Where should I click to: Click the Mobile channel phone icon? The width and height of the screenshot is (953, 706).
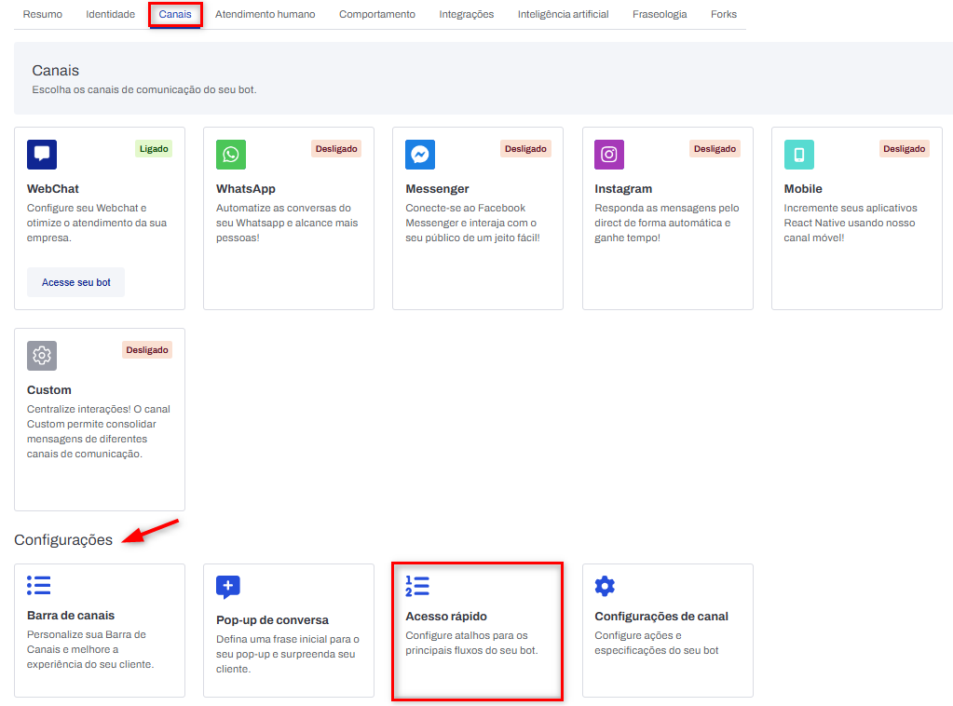coord(798,155)
